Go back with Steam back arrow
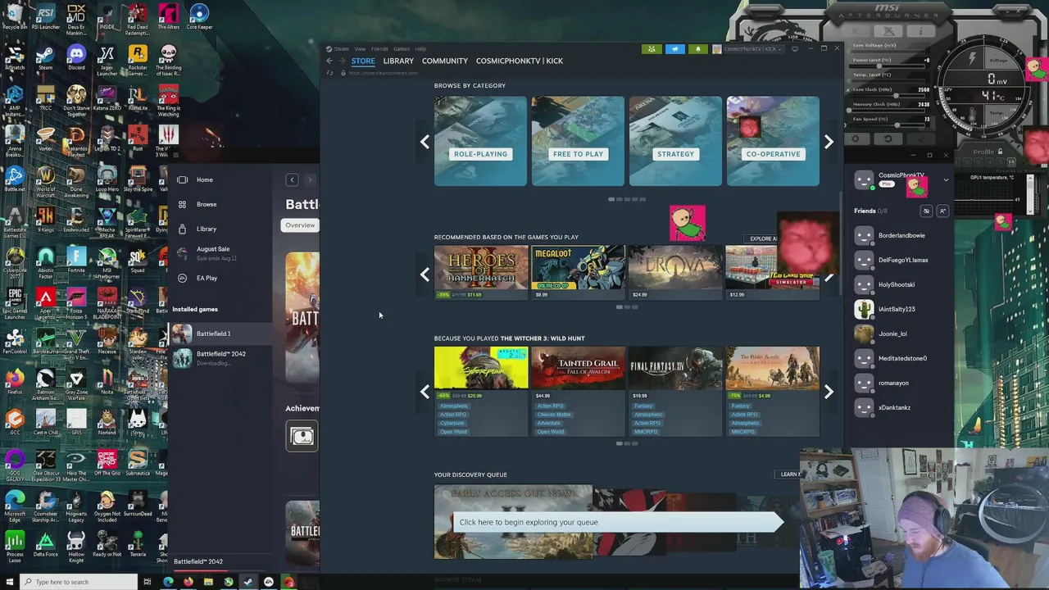 tap(329, 61)
